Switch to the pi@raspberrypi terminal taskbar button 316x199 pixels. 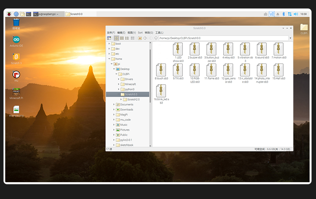click(x=45, y=14)
